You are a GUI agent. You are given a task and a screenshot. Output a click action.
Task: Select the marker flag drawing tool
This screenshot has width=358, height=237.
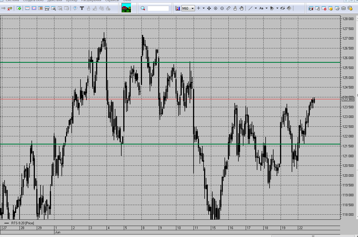(272, 8)
